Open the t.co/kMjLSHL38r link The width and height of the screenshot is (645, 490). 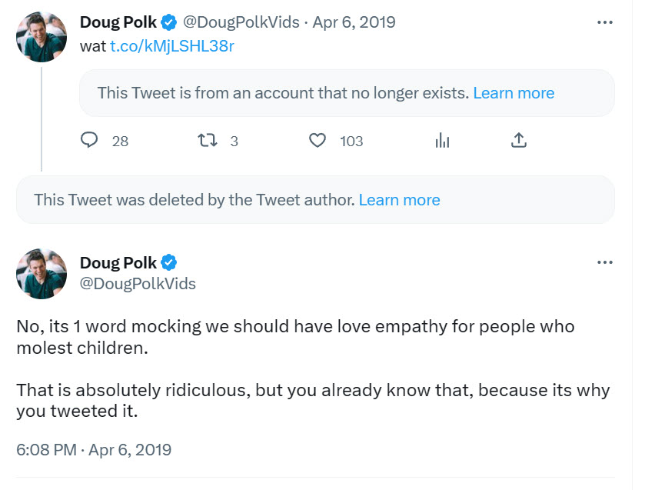pyautogui.click(x=172, y=45)
